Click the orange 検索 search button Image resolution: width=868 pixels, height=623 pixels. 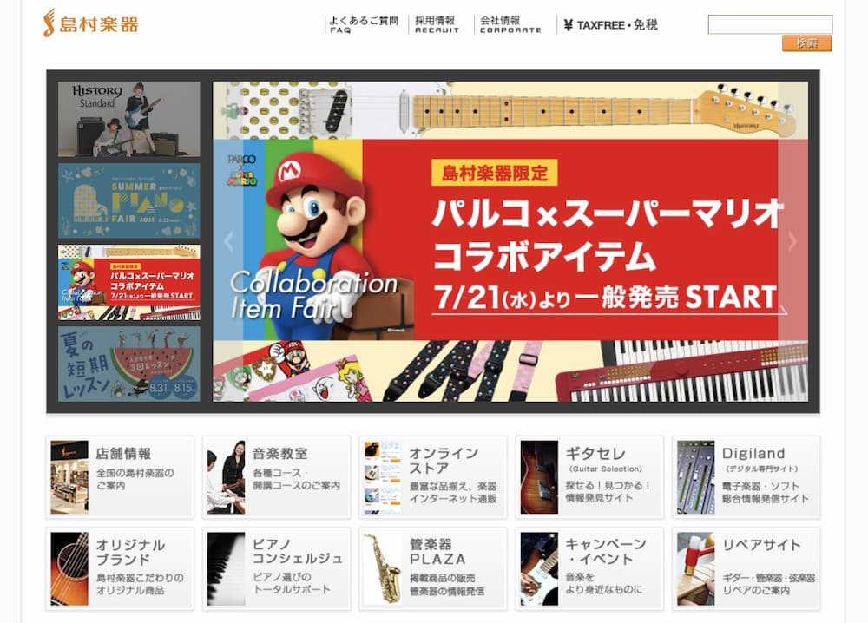(x=806, y=43)
